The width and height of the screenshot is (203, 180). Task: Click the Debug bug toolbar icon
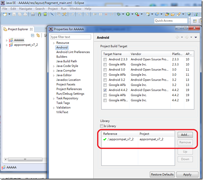pyautogui.click(x=118, y=14)
